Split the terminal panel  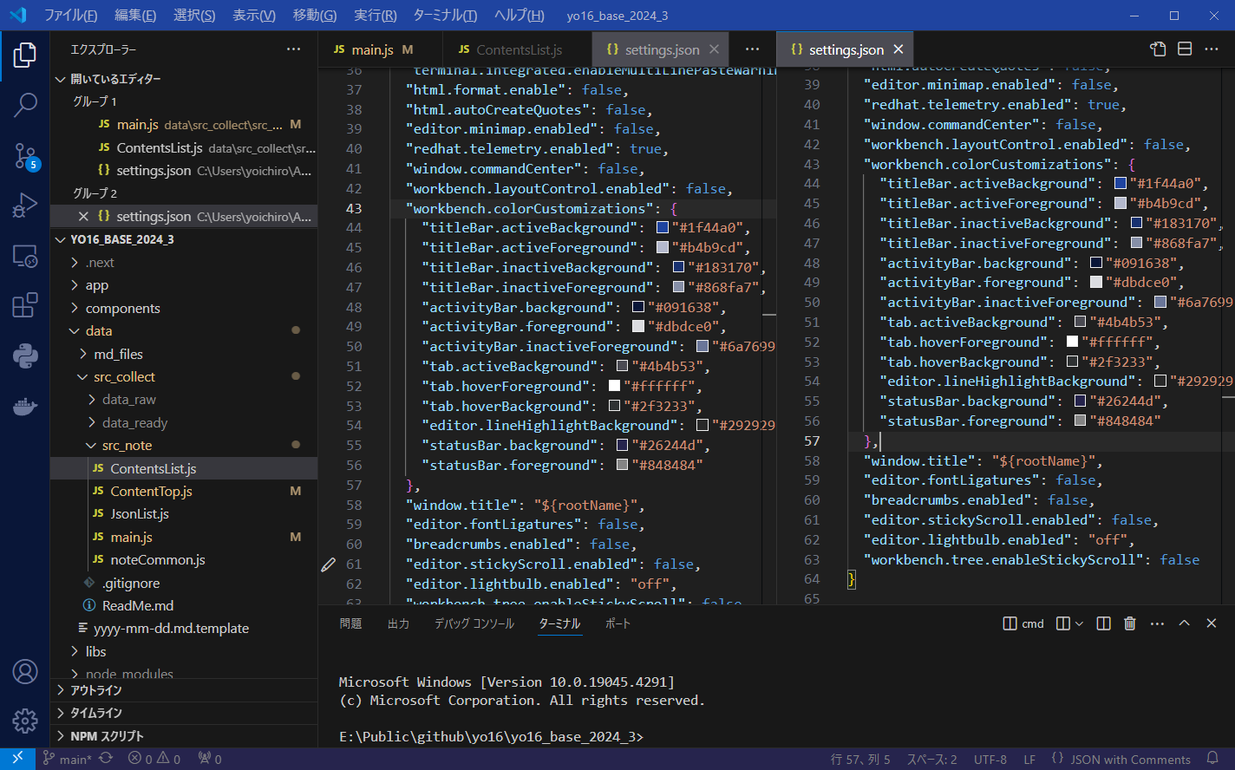pos(1103,623)
